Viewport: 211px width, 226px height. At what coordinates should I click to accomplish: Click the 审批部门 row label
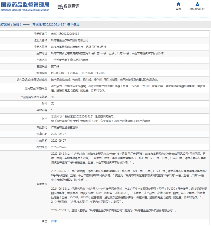pyautogui.click(x=42, y=128)
